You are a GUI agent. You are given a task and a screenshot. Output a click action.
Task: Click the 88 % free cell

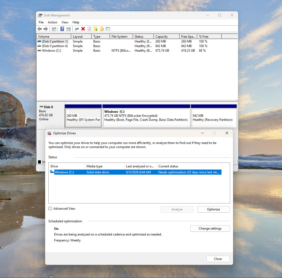point(202,51)
